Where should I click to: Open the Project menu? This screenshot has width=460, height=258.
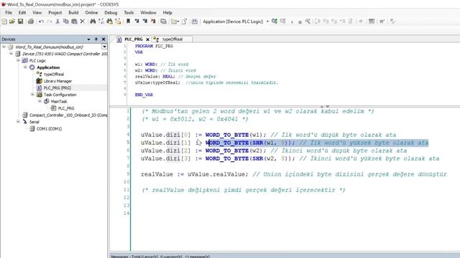55,13
